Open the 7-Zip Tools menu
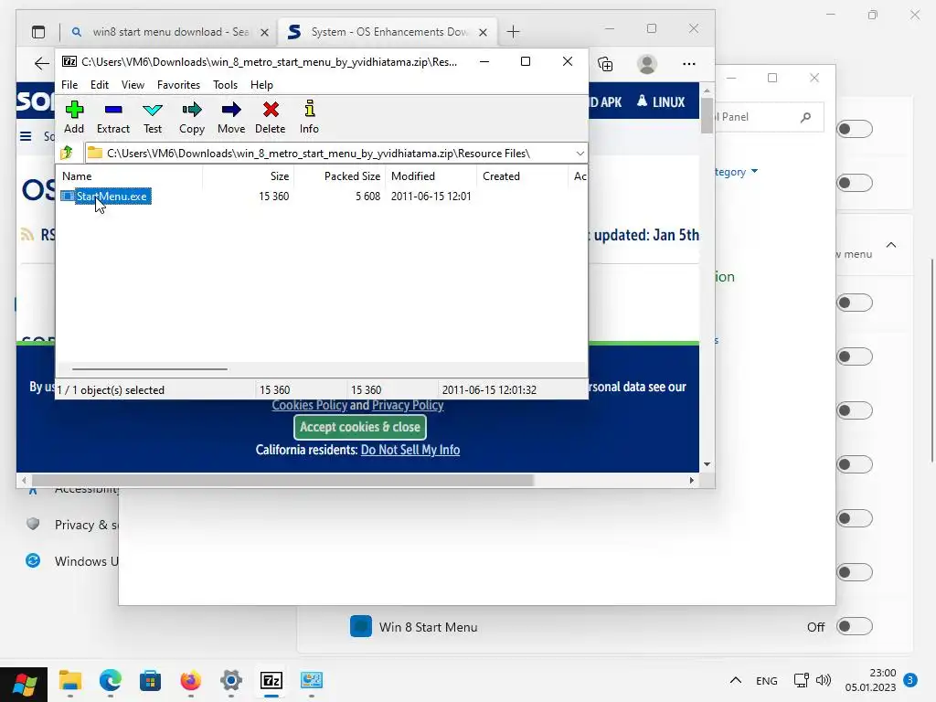Viewport: 936px width, 702px height. pos(225,85)
